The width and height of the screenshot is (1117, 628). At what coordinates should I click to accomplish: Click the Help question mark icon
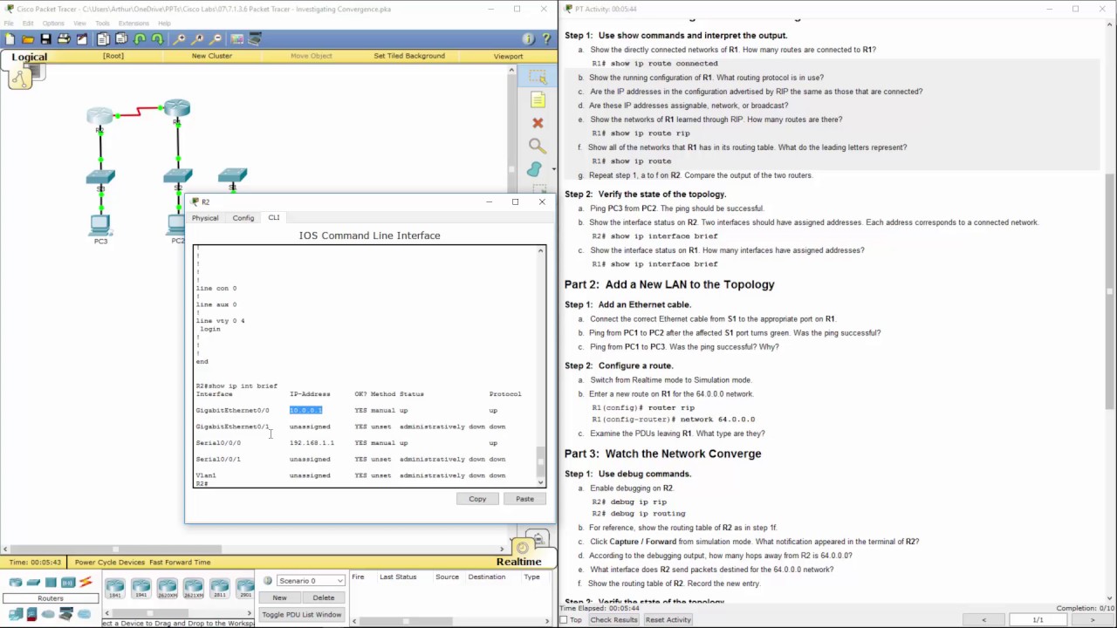546,39
